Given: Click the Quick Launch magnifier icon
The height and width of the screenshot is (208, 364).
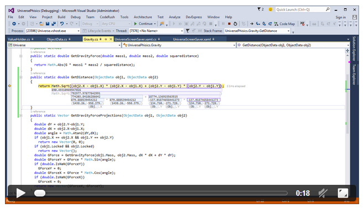Looking at the screenshot, I should 327,9.
